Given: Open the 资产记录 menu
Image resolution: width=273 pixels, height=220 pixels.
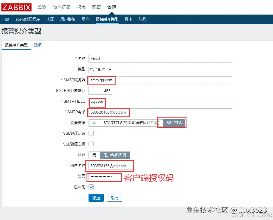Looking at the screenshot, I should click(61, 7).
